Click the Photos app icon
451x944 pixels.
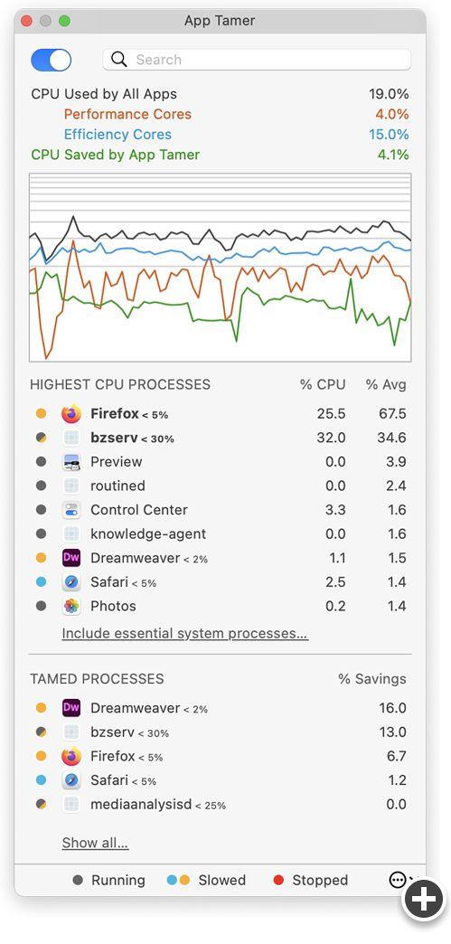[71, 606]
